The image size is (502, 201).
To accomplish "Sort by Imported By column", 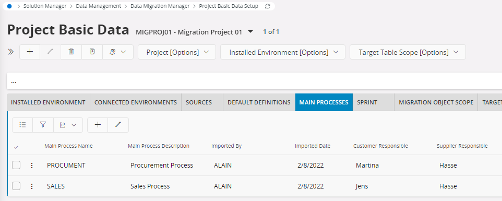I will 226,146.
